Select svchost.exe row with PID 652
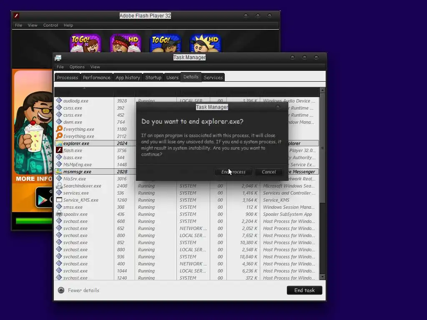Screen dimensions: 427x320 pos(186,228)
